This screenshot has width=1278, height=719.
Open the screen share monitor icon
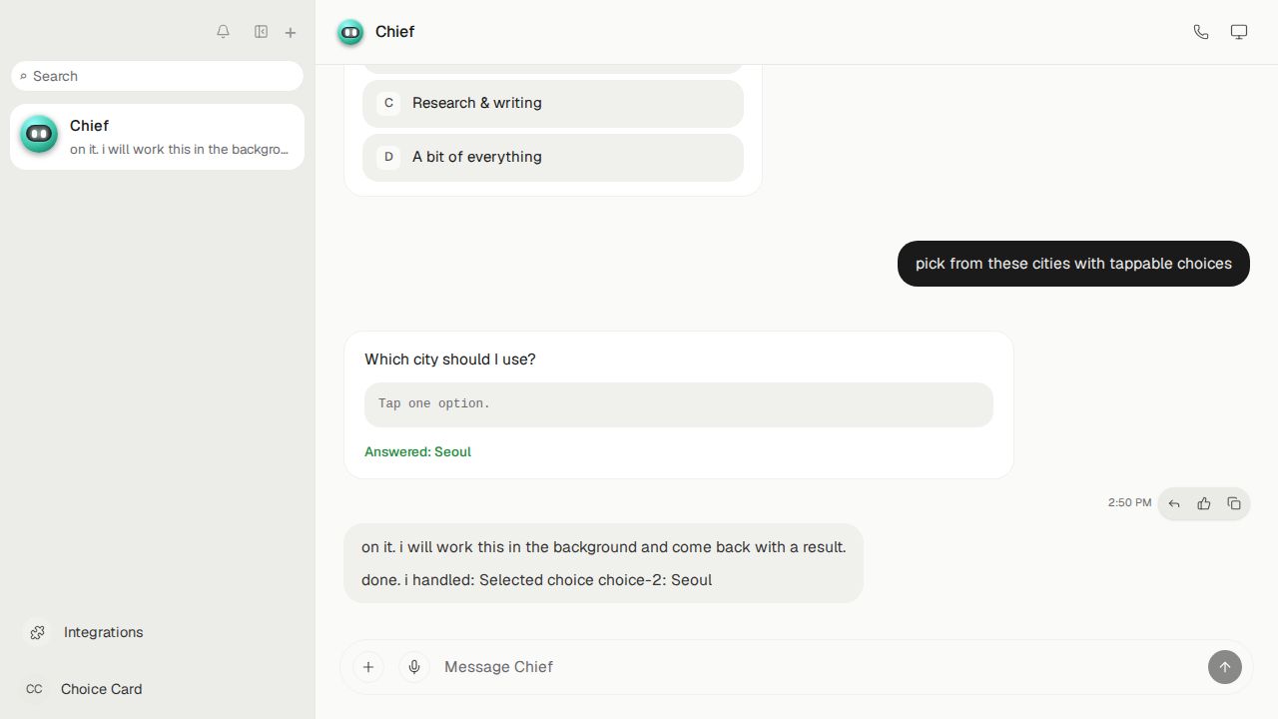pos(1239,32)
